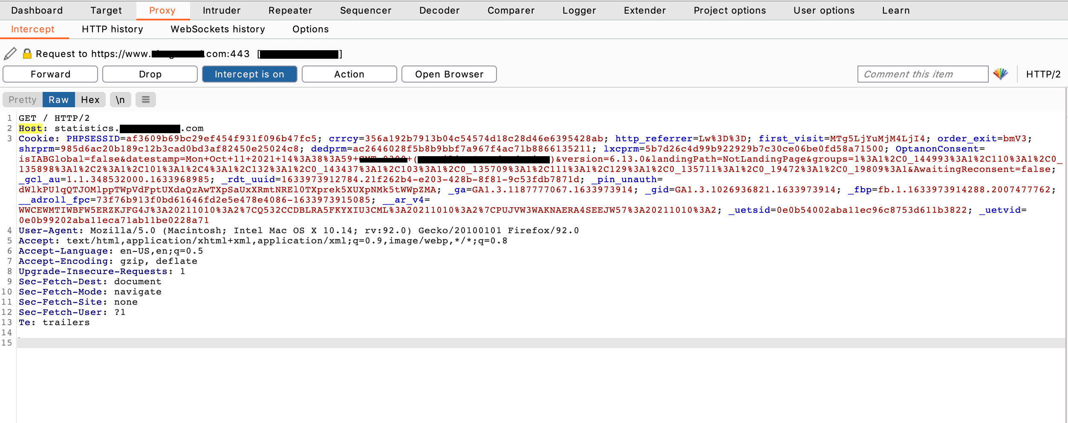
Task: Open the Action dropdown menu
Action: point(349,74)
